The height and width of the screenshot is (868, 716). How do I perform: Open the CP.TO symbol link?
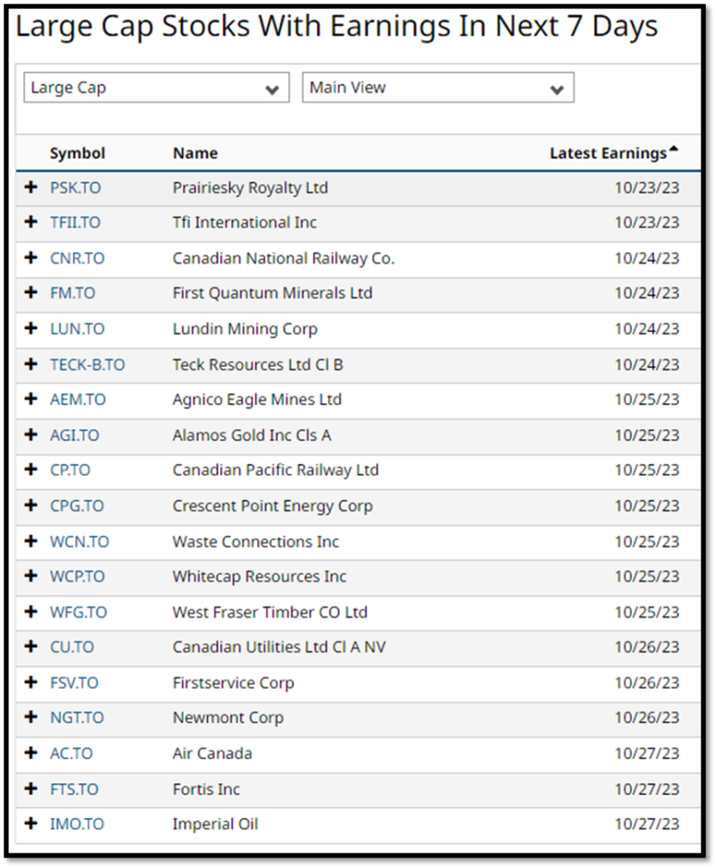(x=69, y=470)
